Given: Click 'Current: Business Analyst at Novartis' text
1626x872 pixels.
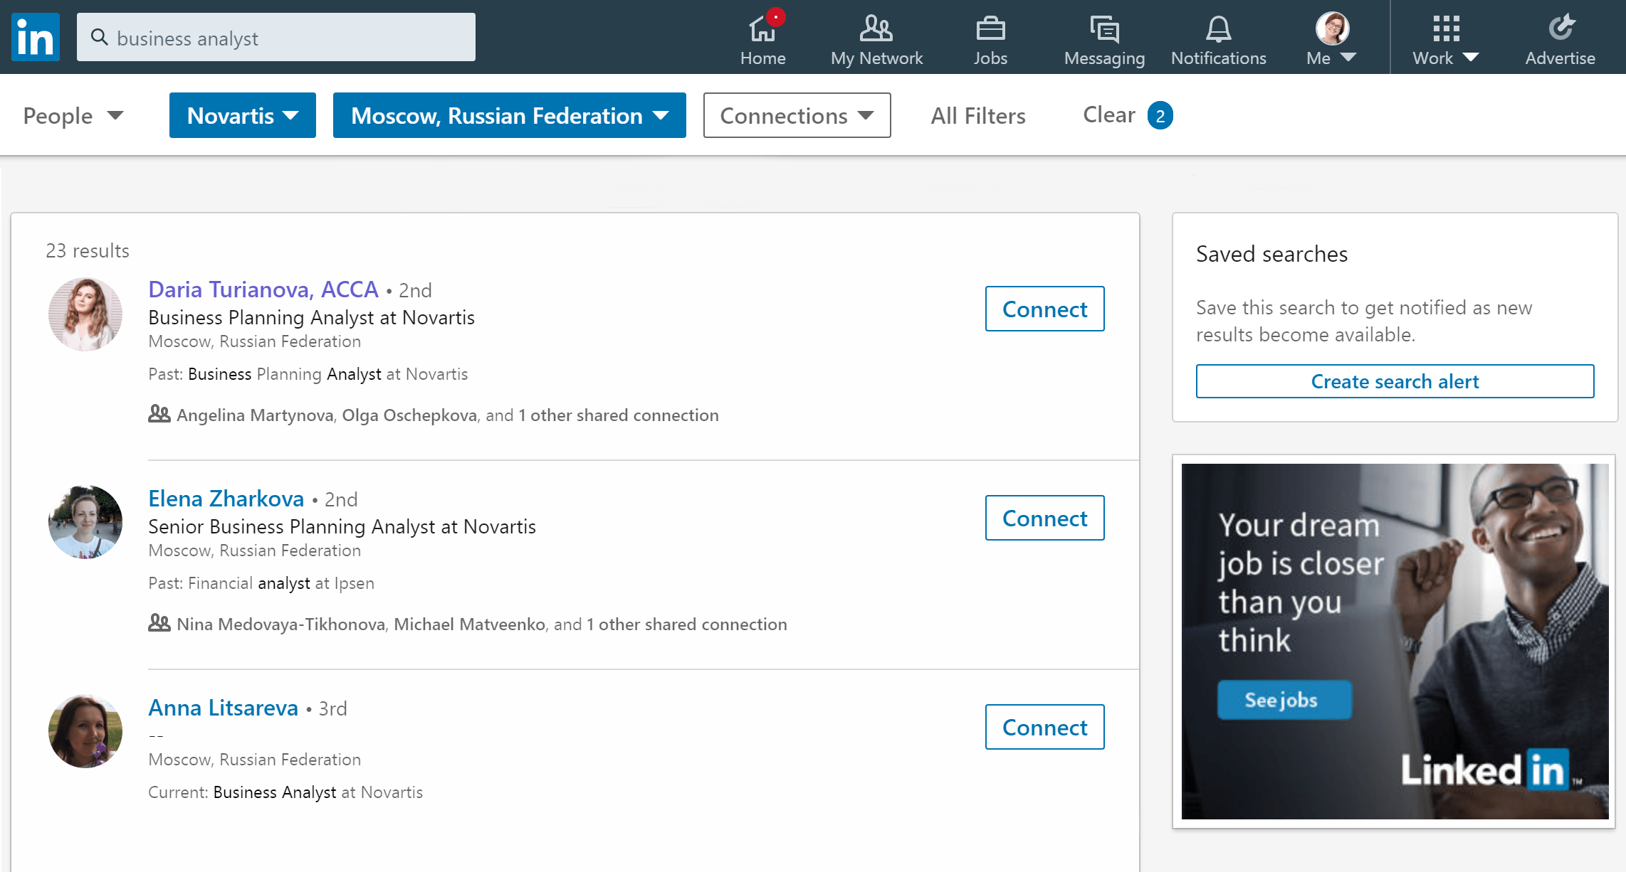Looking at the screenshot, I should (x=285, y=792).
